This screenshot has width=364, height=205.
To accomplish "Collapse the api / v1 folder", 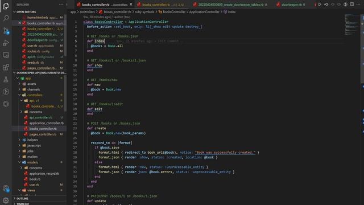I will tap(22, 101).
